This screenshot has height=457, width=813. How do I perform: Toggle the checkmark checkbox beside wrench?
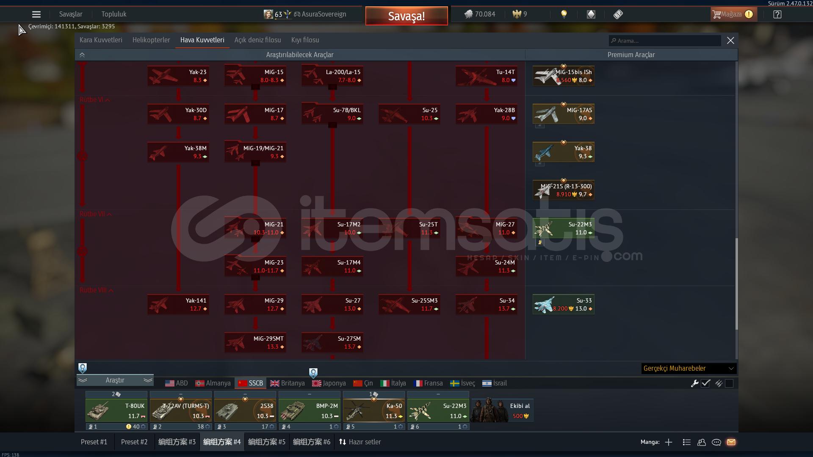click(x=705, y=383)
